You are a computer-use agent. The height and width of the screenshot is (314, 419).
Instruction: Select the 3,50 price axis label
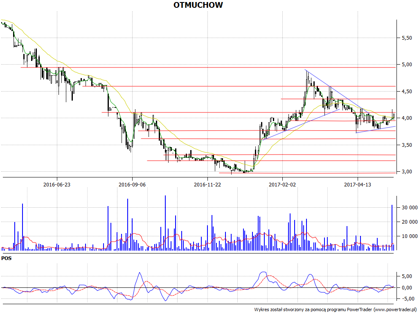pos(406,145)
